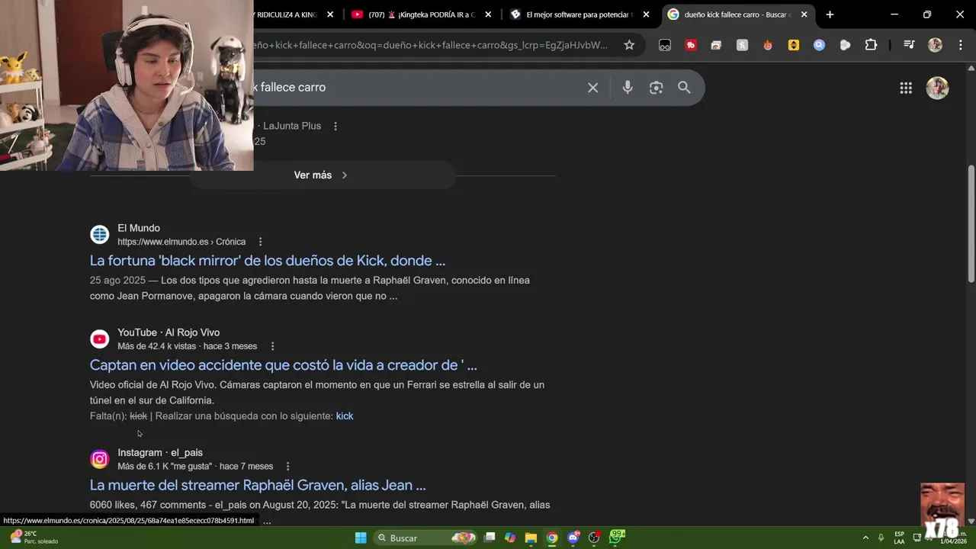Open the Windows Start menu
This screenshot has height=549, width=976.
pos(361,538)
